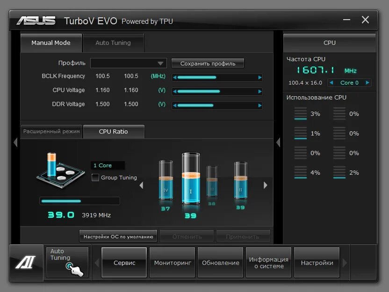Click the Использование CPU heading
Viewport: 389px width, 292px height.
tap(317, 98)
